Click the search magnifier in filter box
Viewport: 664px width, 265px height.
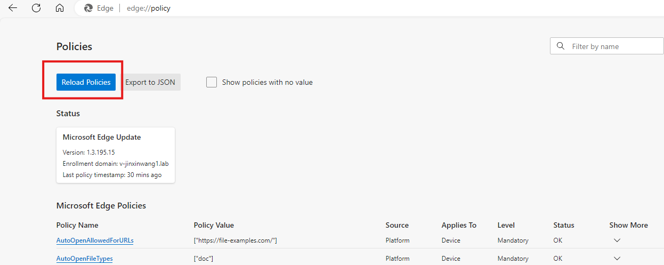tap(560, 46)
